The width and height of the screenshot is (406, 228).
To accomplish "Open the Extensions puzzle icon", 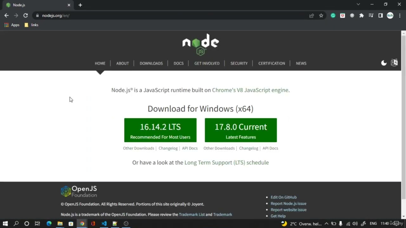I will [x=361, y=16].
